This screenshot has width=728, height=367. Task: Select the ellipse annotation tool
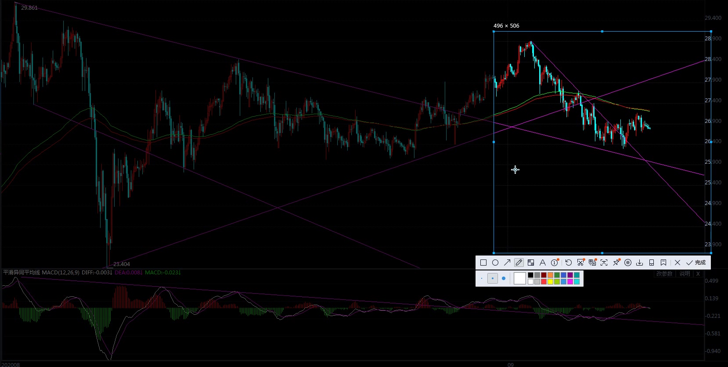click(495, 263)
